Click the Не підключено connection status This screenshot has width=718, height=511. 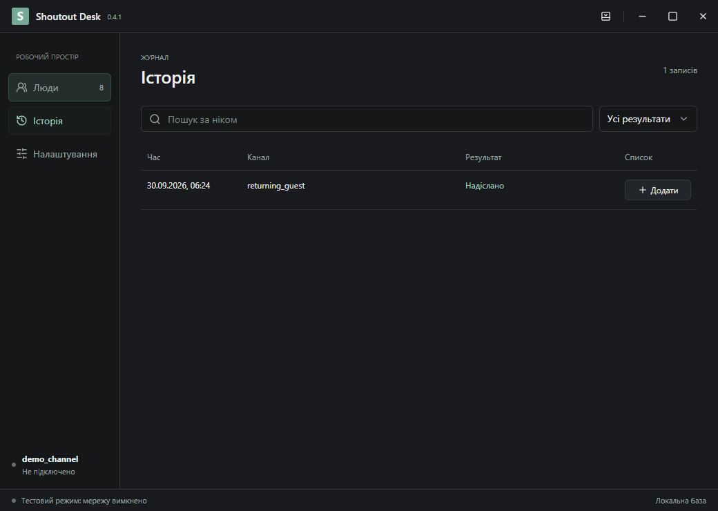click(48, 472)
